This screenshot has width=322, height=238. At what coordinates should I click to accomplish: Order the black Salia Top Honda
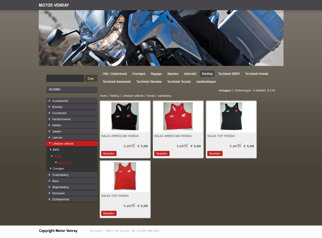[x=215, y=153]
